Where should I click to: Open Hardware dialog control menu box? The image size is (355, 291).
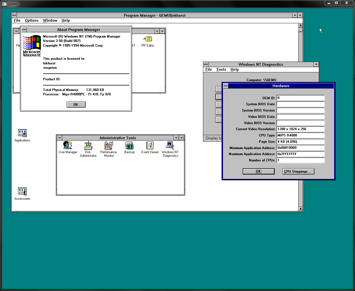226,86
